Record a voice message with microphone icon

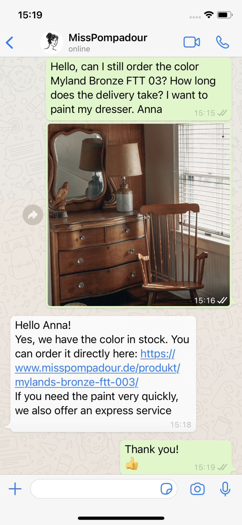[225, 489]
